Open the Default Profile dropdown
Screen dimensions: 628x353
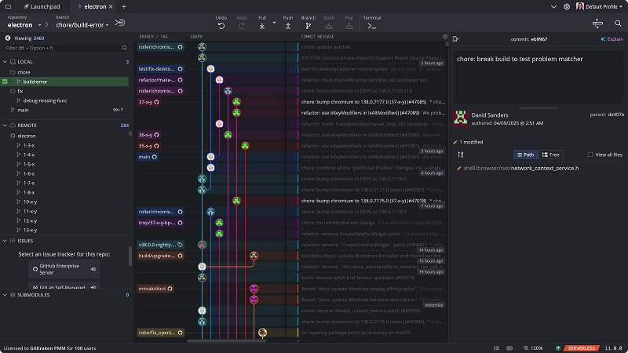point(600,6)
